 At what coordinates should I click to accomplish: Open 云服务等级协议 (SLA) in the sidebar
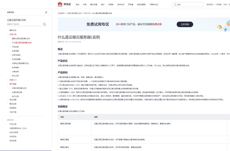click(x=18, y=128)
